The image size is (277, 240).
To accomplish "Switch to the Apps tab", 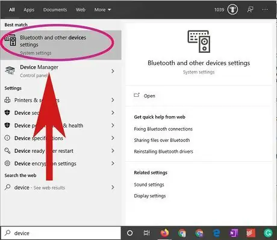I will point(29,10).
